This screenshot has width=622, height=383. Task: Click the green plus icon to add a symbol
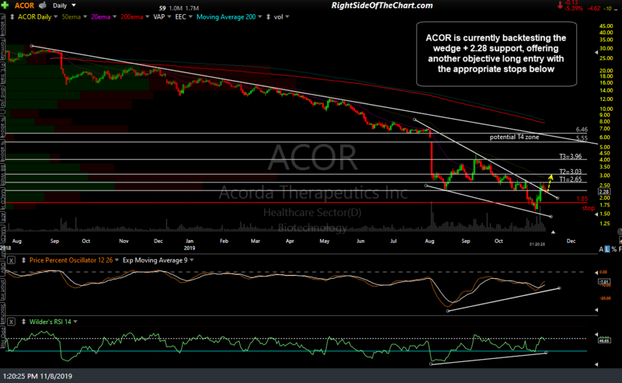[x=5, y=5]
